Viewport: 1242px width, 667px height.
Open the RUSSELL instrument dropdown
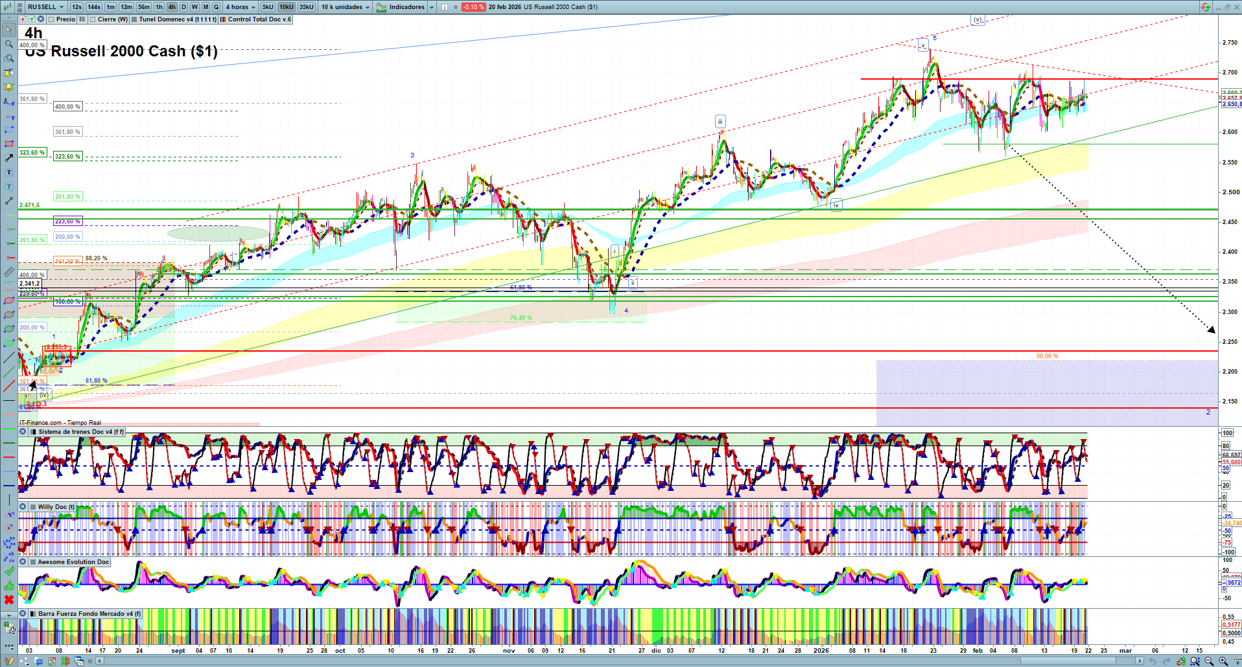coord(45,7)
